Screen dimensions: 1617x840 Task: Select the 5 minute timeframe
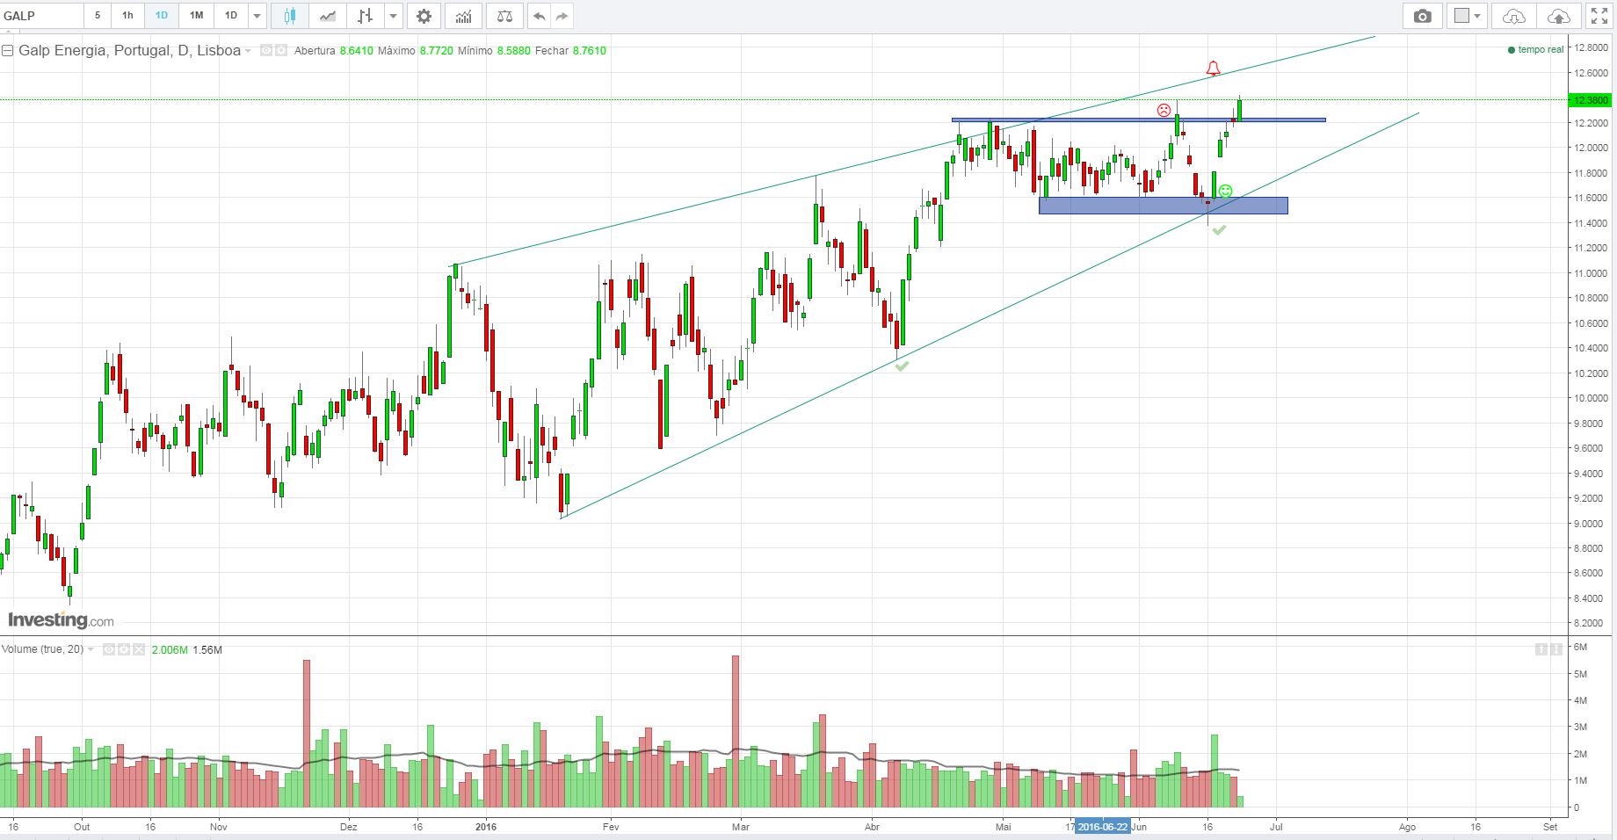pos(98,16)
